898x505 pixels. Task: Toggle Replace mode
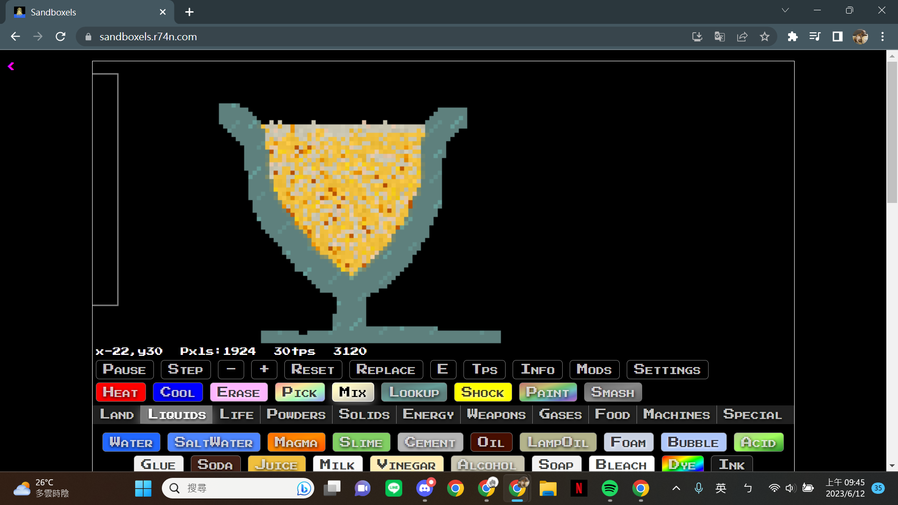coord(385,369)
